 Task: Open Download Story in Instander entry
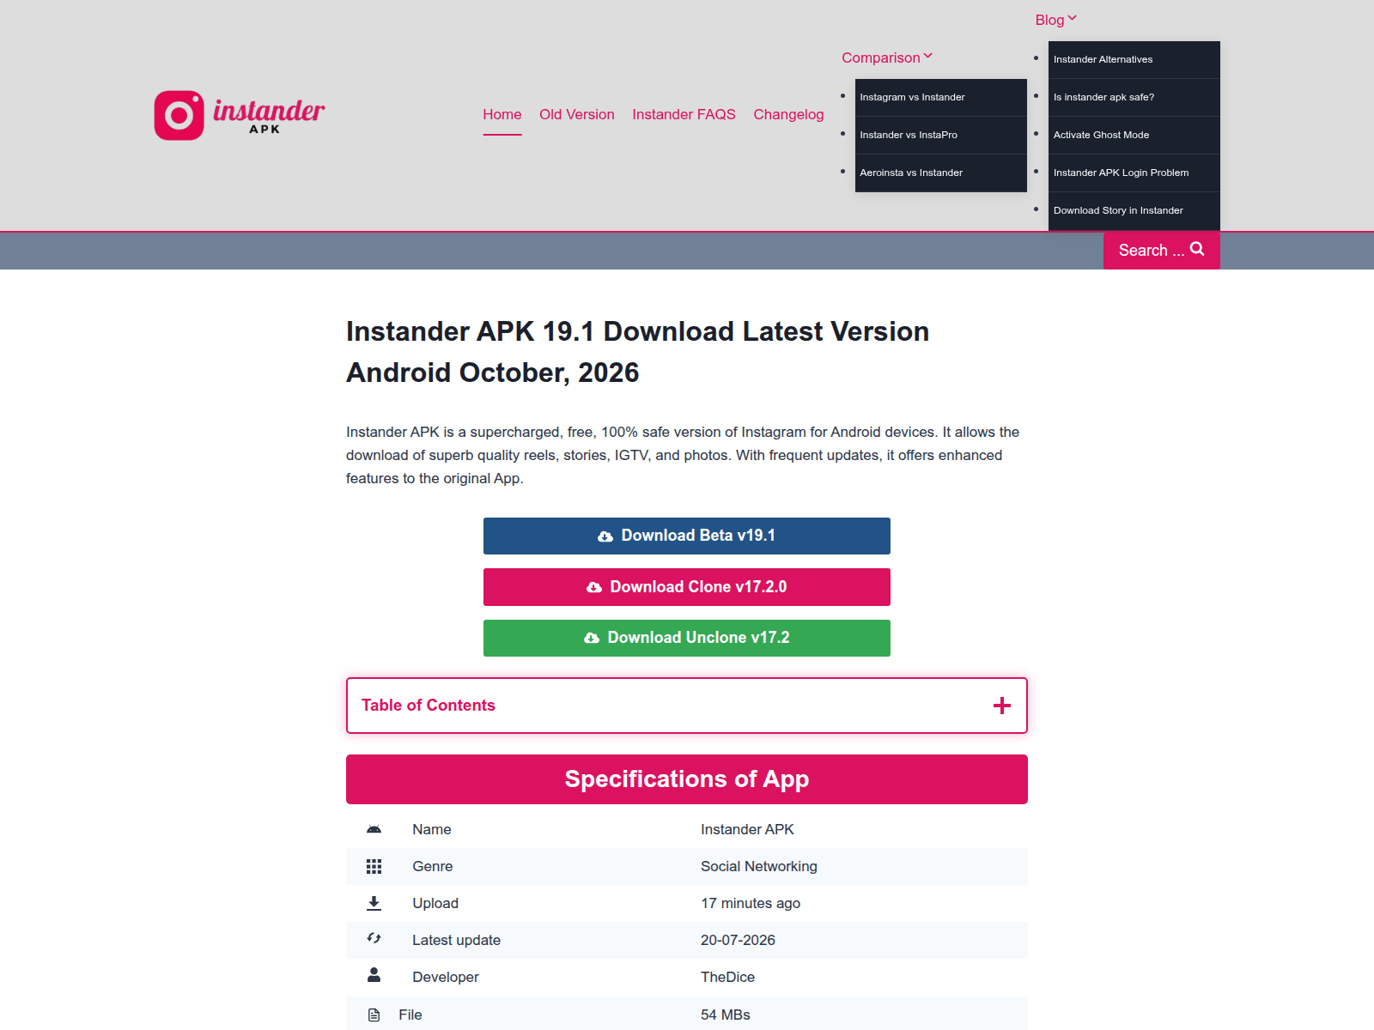click(x=1134, y=210)
